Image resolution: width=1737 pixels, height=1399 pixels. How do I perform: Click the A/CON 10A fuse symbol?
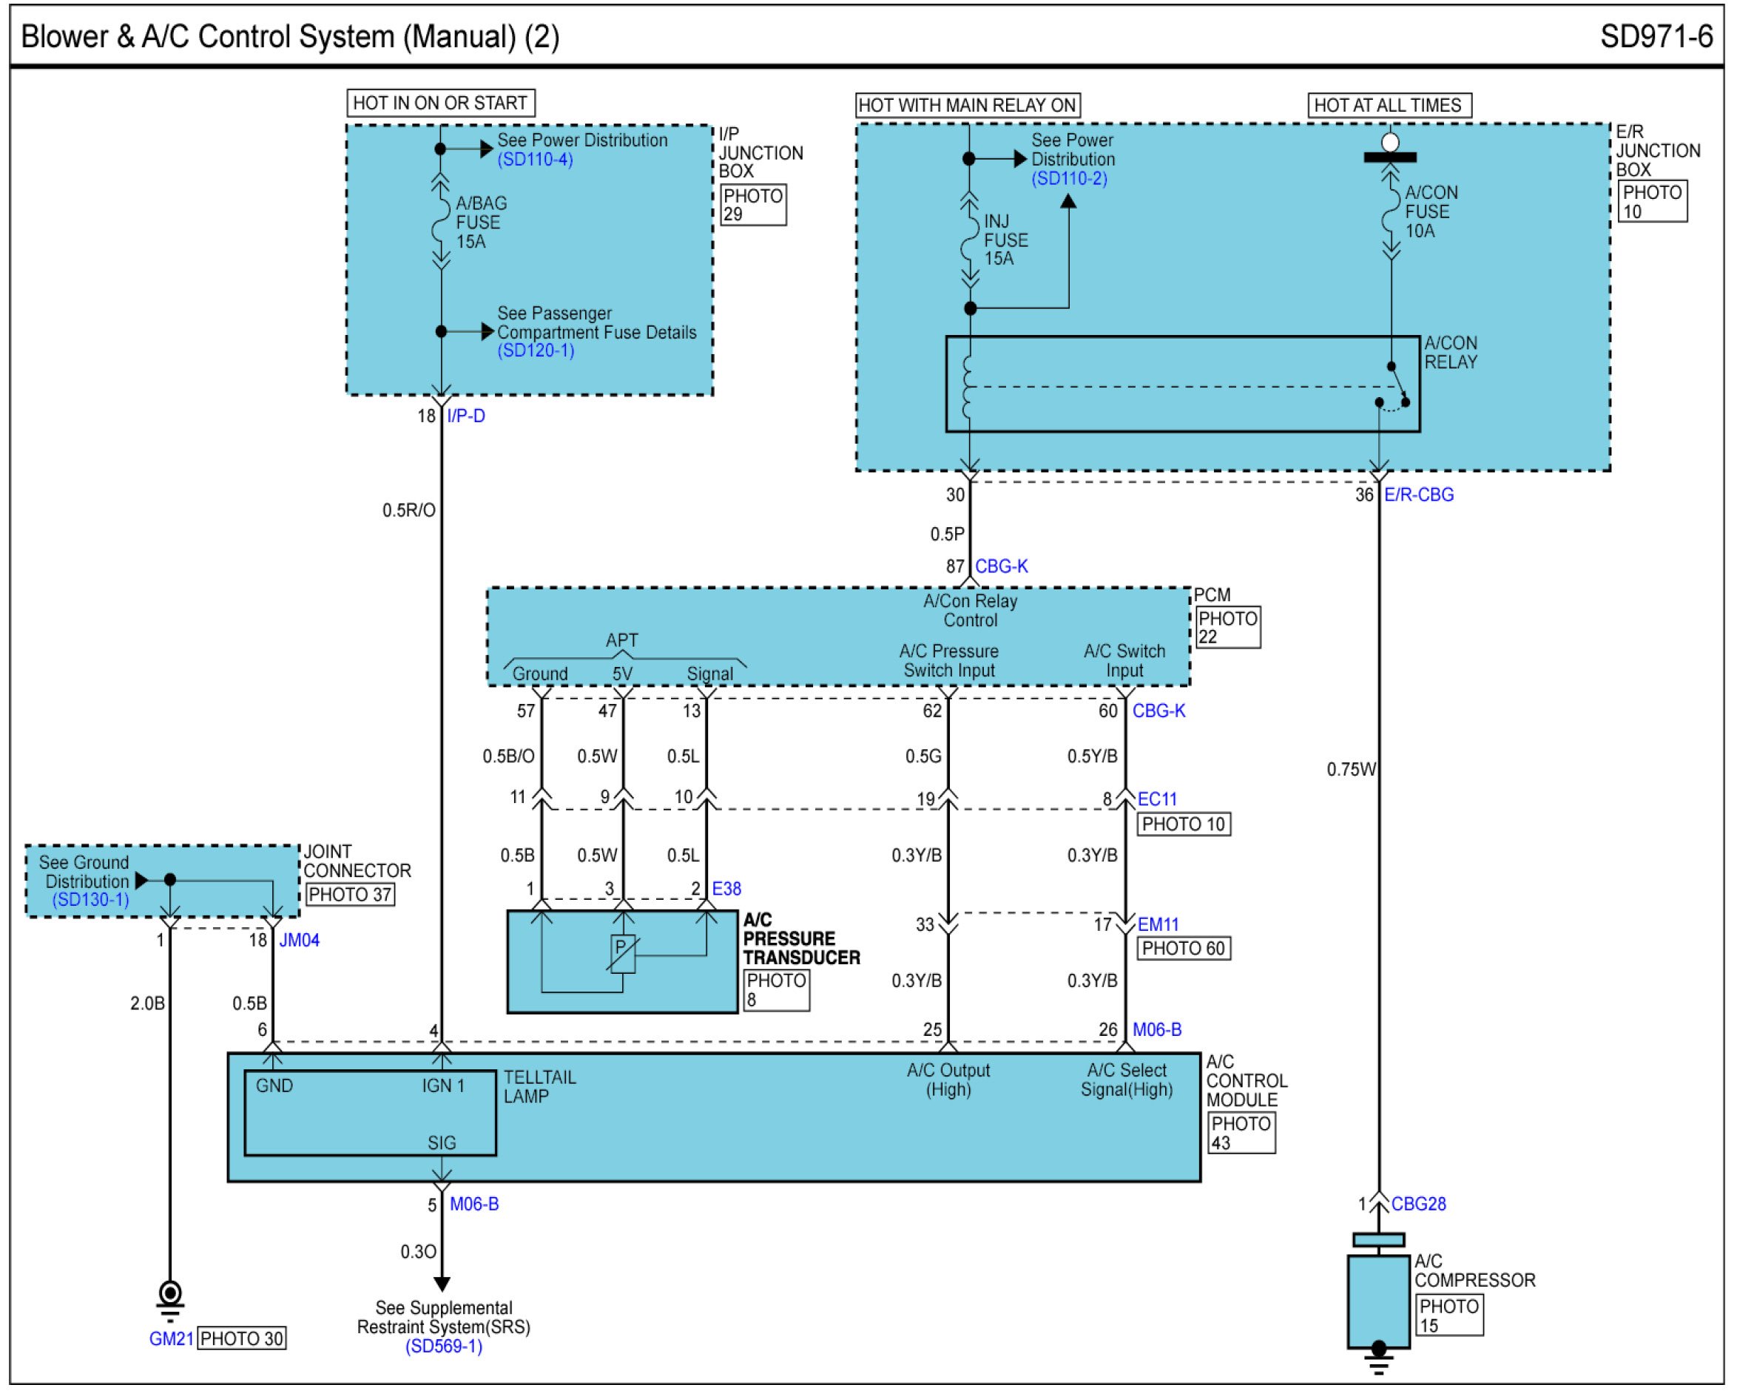1392,211
